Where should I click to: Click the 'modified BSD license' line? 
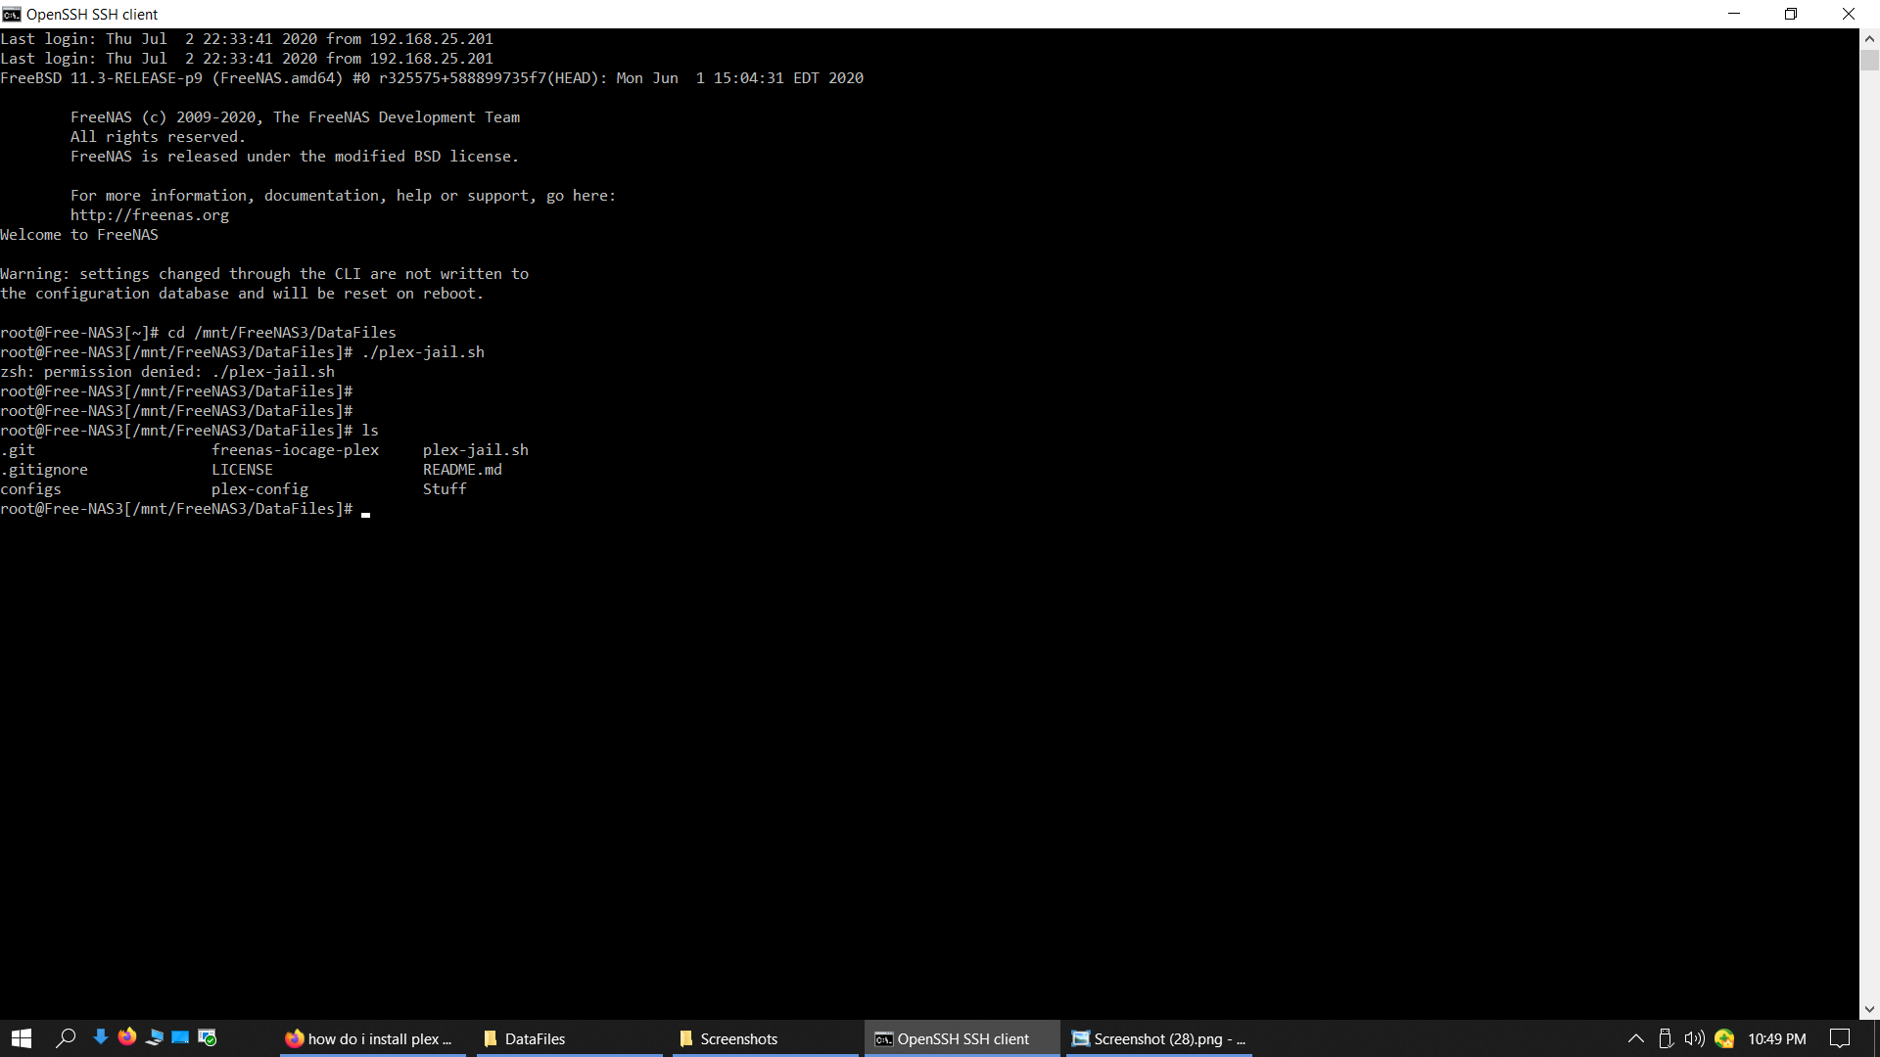[295, 157]
